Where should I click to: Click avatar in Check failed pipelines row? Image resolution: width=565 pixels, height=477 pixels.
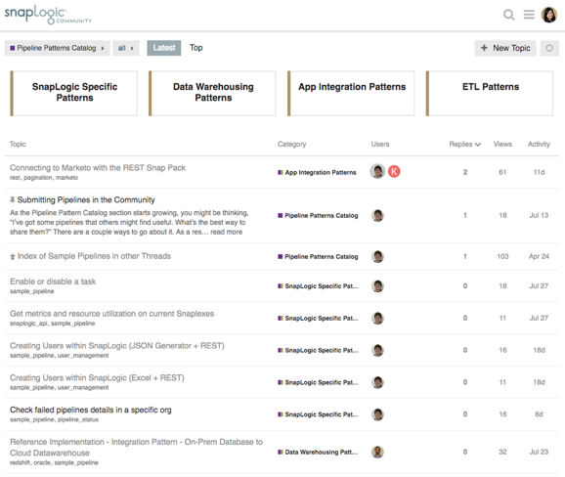377,414
